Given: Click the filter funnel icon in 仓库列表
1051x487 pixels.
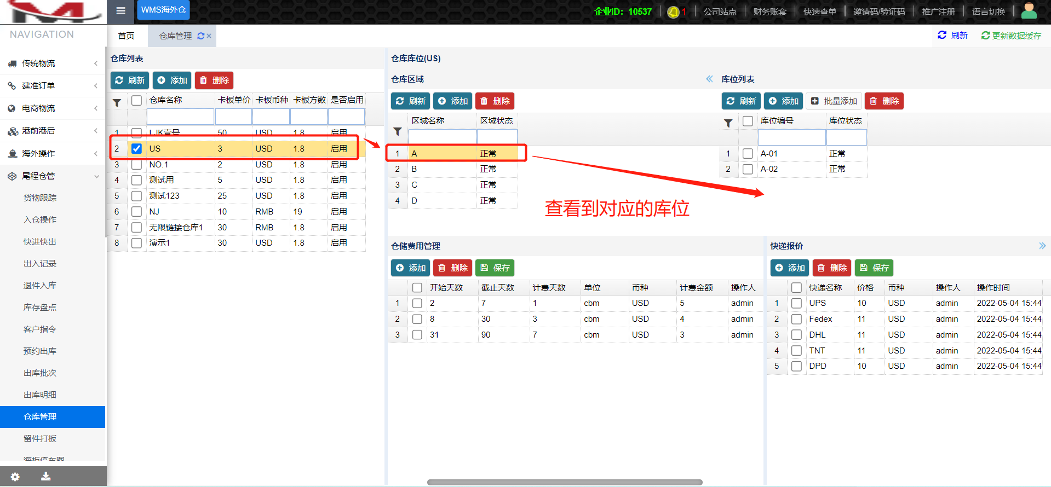Looking at the screenshot, I should (117, 102).
